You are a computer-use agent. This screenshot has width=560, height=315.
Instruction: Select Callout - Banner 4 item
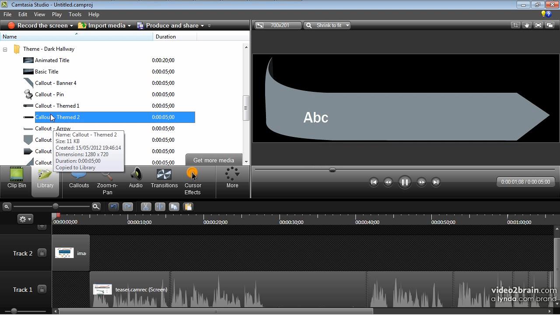click(56, 83)
